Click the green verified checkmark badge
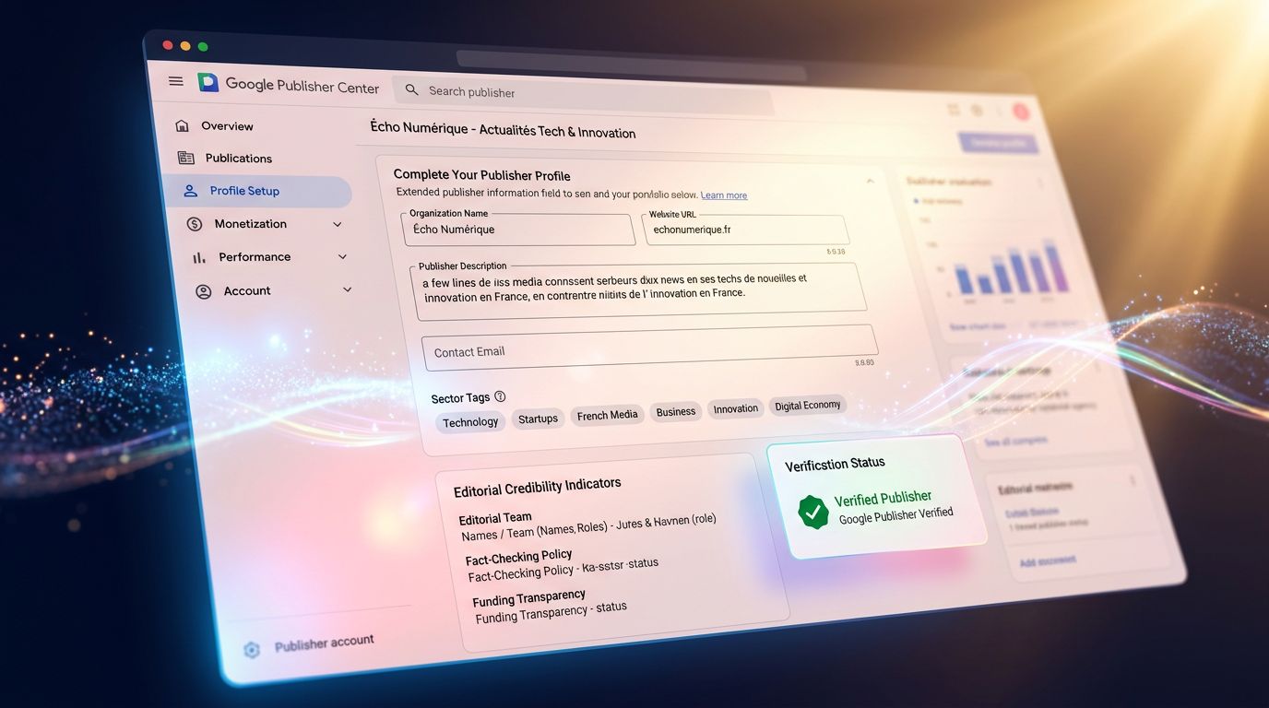The image size is (1269, 708). click(812, 512)
